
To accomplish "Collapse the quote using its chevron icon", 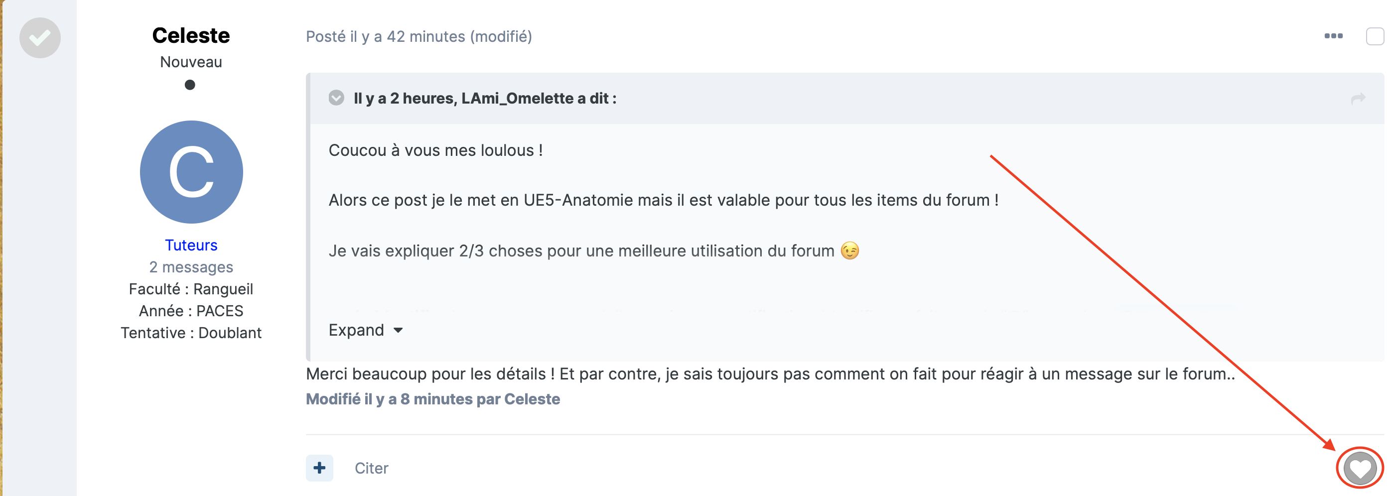I will 336,98.
